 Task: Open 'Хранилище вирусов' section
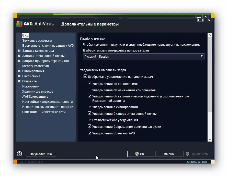click(x=38, y=91)
